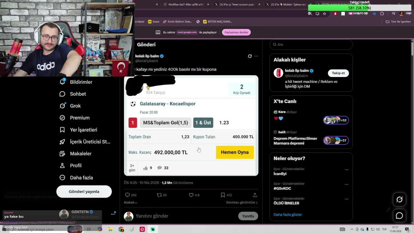Open Kimlik Bildirim Sistemi bookmark
414x233 pixels.
click(x=178, y=22)
